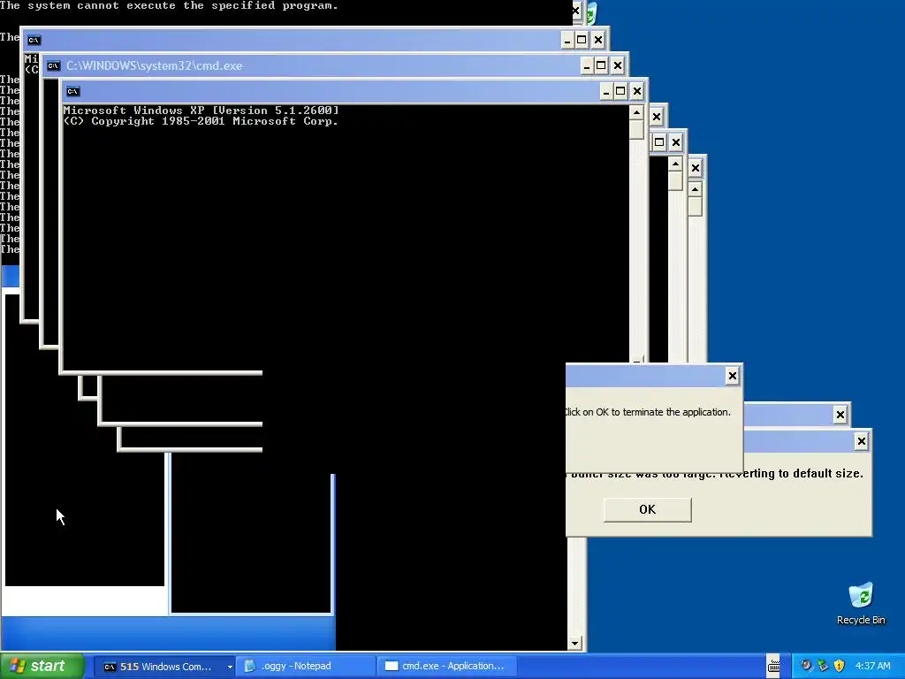The image size is (905, 679).
Task: Open the yellow security shield tray alert
Action: pos(840,666)
